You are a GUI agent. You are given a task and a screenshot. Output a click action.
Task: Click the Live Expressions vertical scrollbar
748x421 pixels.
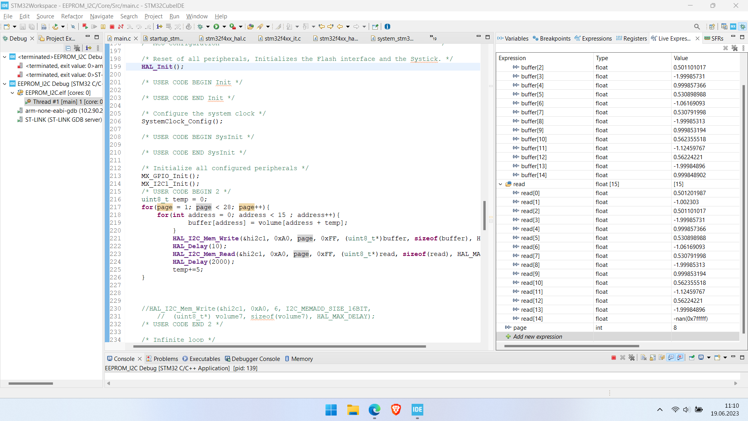(x=743, y=210)
